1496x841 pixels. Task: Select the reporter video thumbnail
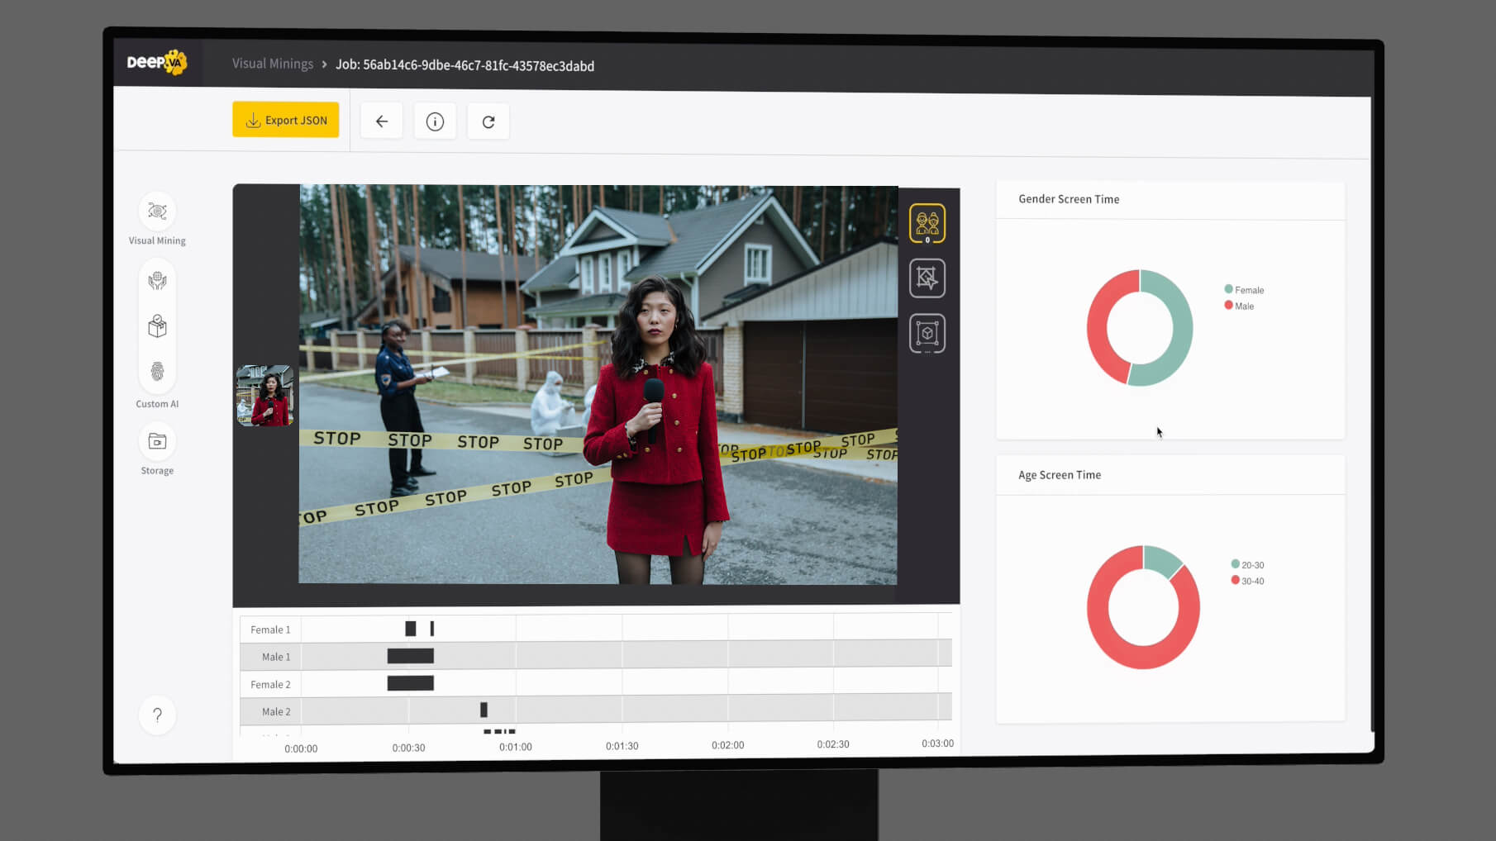click(265, 396)
